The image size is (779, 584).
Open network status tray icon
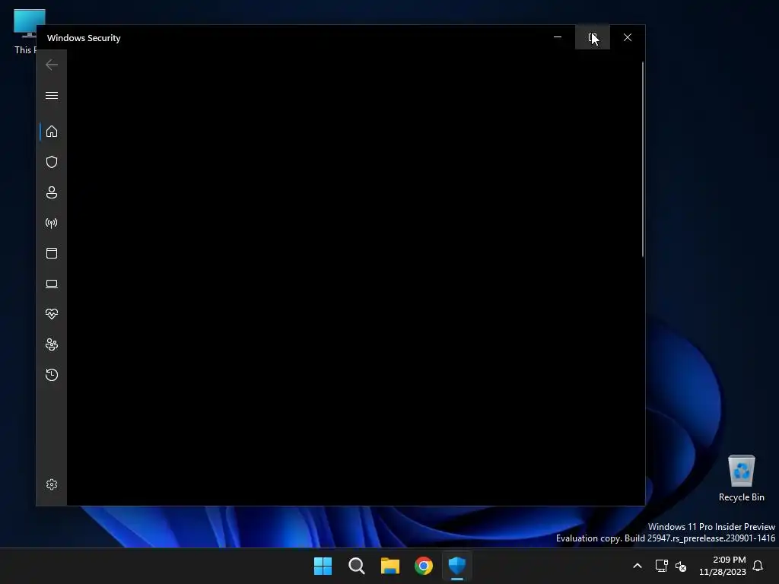[661, 566]
